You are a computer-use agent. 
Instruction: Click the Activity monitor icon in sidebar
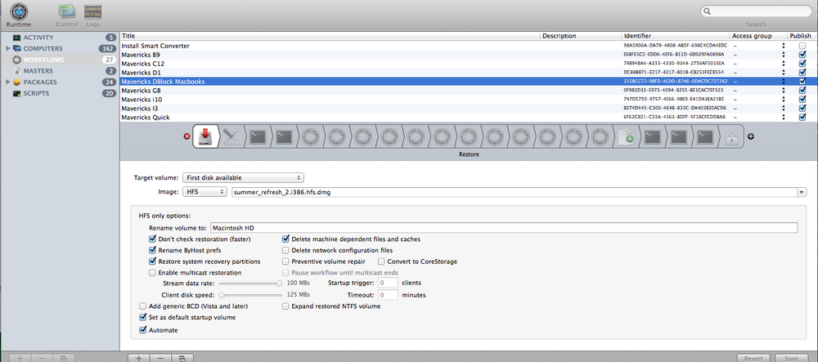tap(16, 38)
